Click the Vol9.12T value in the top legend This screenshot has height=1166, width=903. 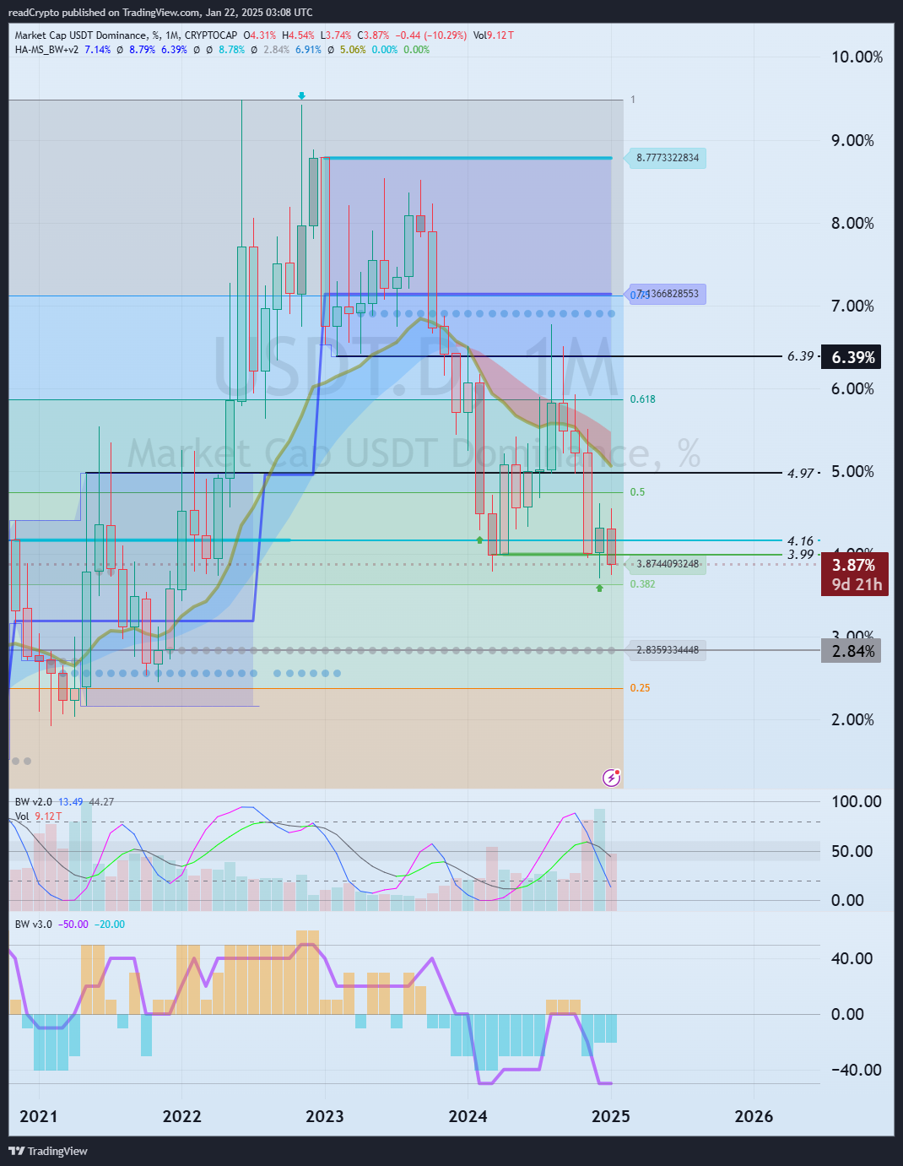point(494,35)
